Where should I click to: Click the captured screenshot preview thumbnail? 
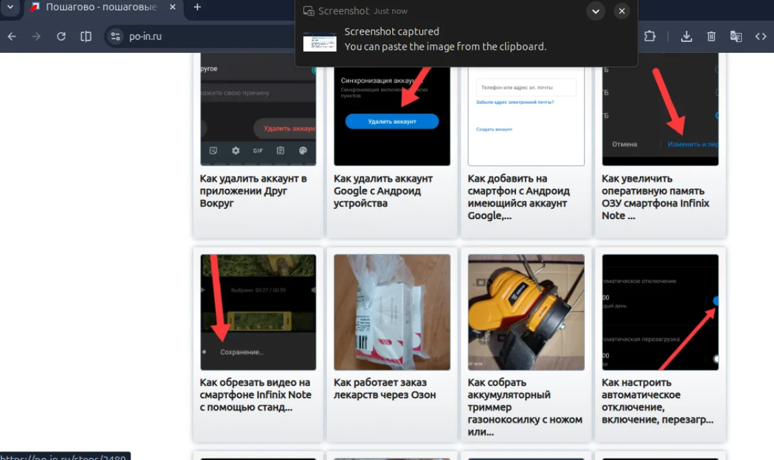(x=320, y=41)
